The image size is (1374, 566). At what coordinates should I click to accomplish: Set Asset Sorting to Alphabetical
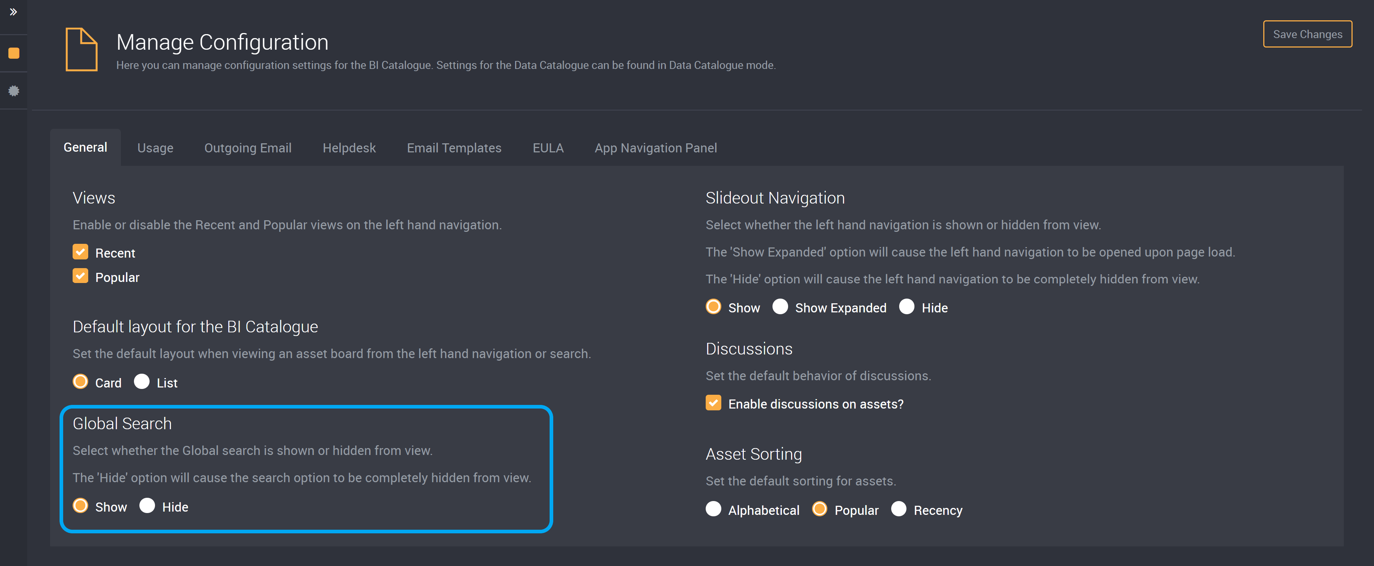coord(713,509)
